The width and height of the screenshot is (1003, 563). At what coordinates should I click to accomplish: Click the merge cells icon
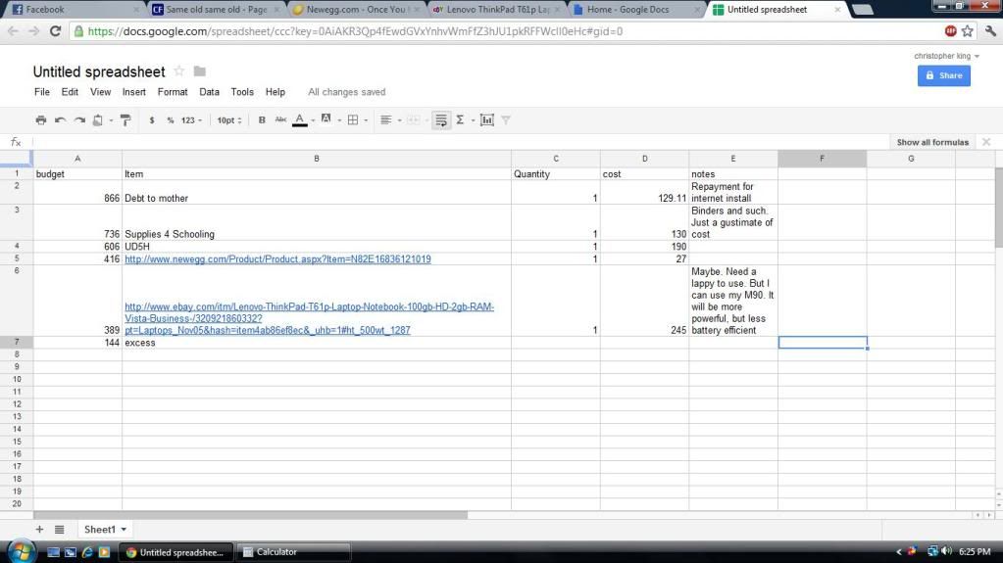[413, 120]
